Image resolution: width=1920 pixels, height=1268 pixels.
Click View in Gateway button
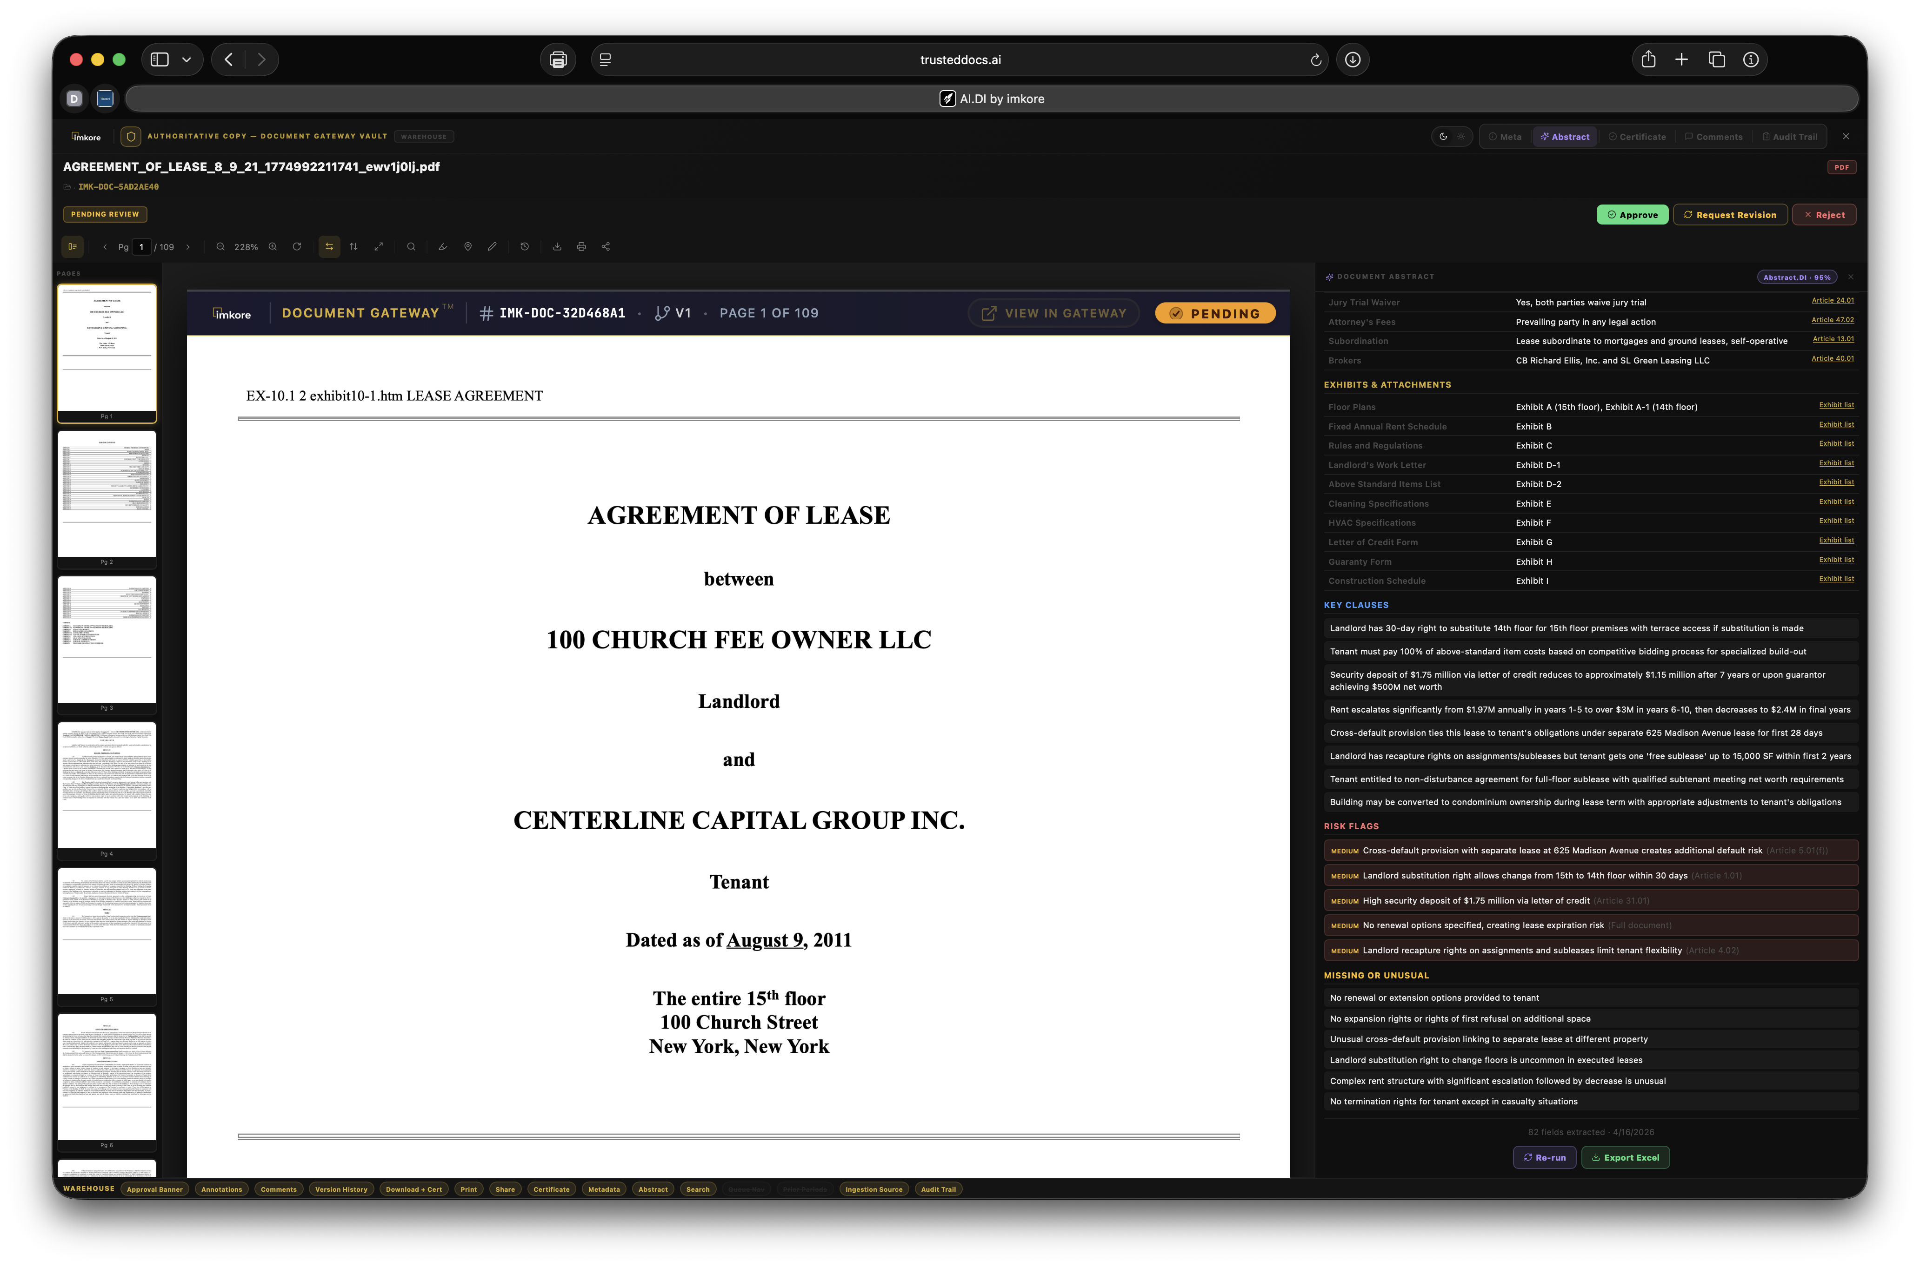click(x=1053, y=314)
